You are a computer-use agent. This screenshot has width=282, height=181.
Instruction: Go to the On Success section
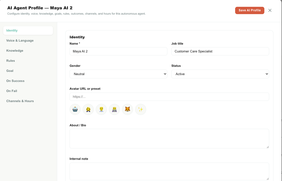[x=28, y=81]
